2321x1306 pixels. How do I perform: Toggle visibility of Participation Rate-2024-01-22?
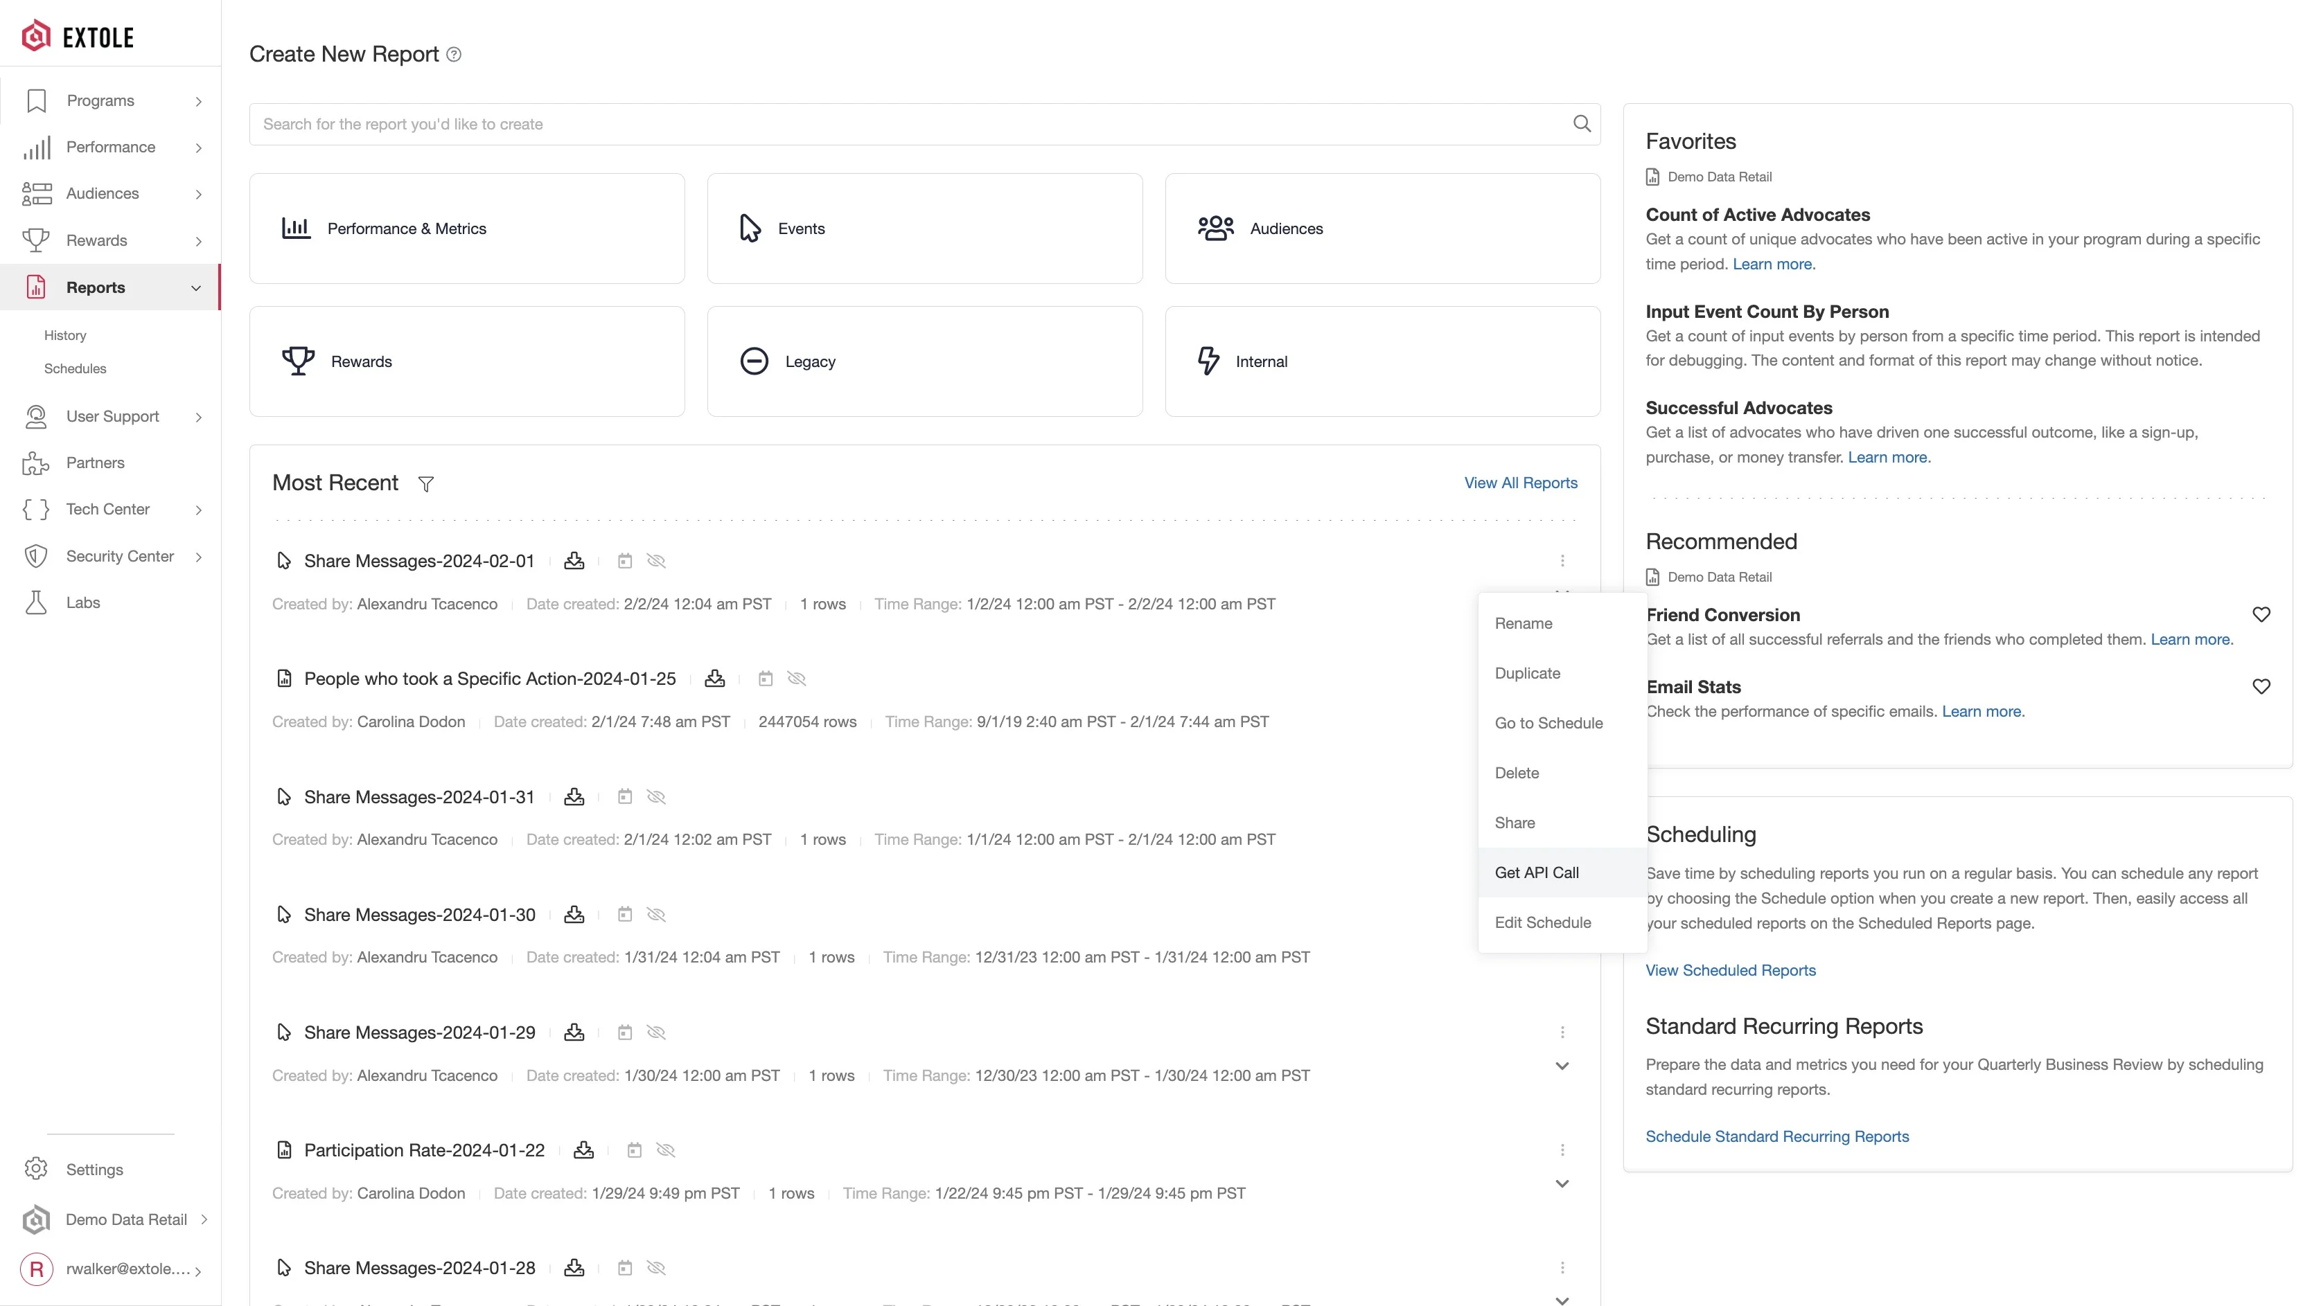[x=666, y=1151]
